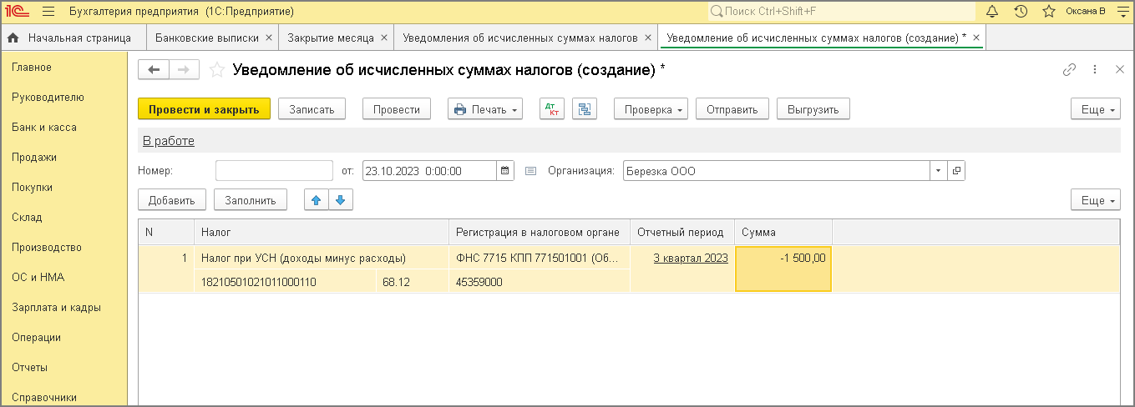Open Покупки section in sidebar
Screen dimensions: 1135x407
pos(33,188)
